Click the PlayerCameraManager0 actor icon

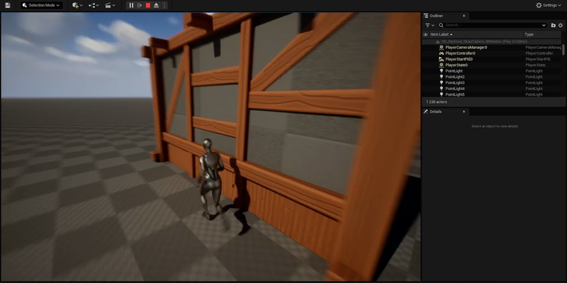click(441, 48)
